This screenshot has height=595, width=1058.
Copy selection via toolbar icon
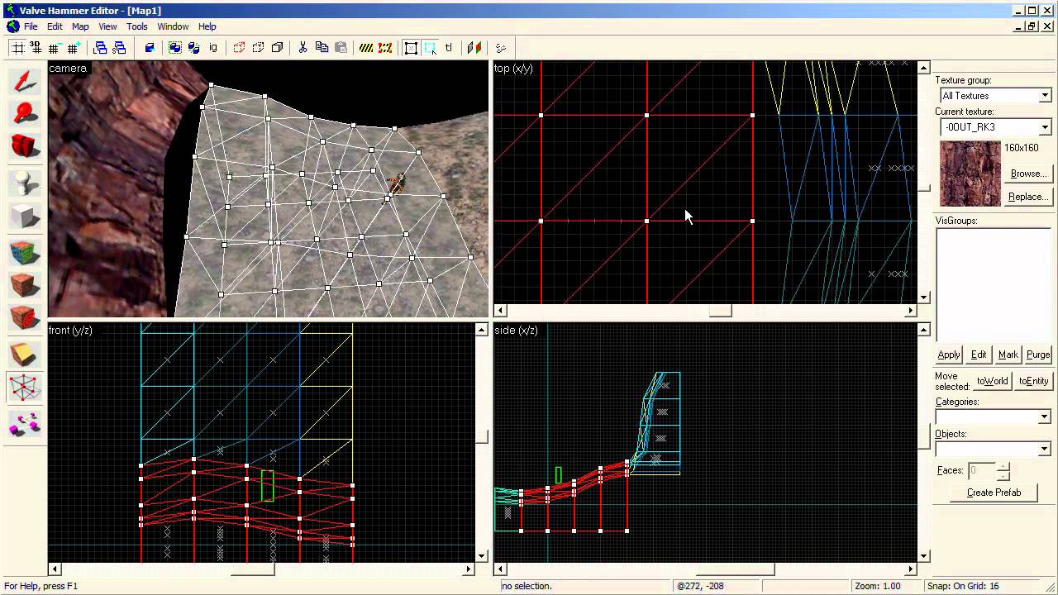click(x=322, y=48)
